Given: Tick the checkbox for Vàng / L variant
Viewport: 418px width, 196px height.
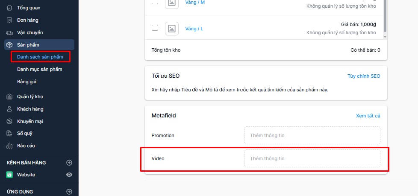Looking at the screenshot, I should tap(155, 28).
